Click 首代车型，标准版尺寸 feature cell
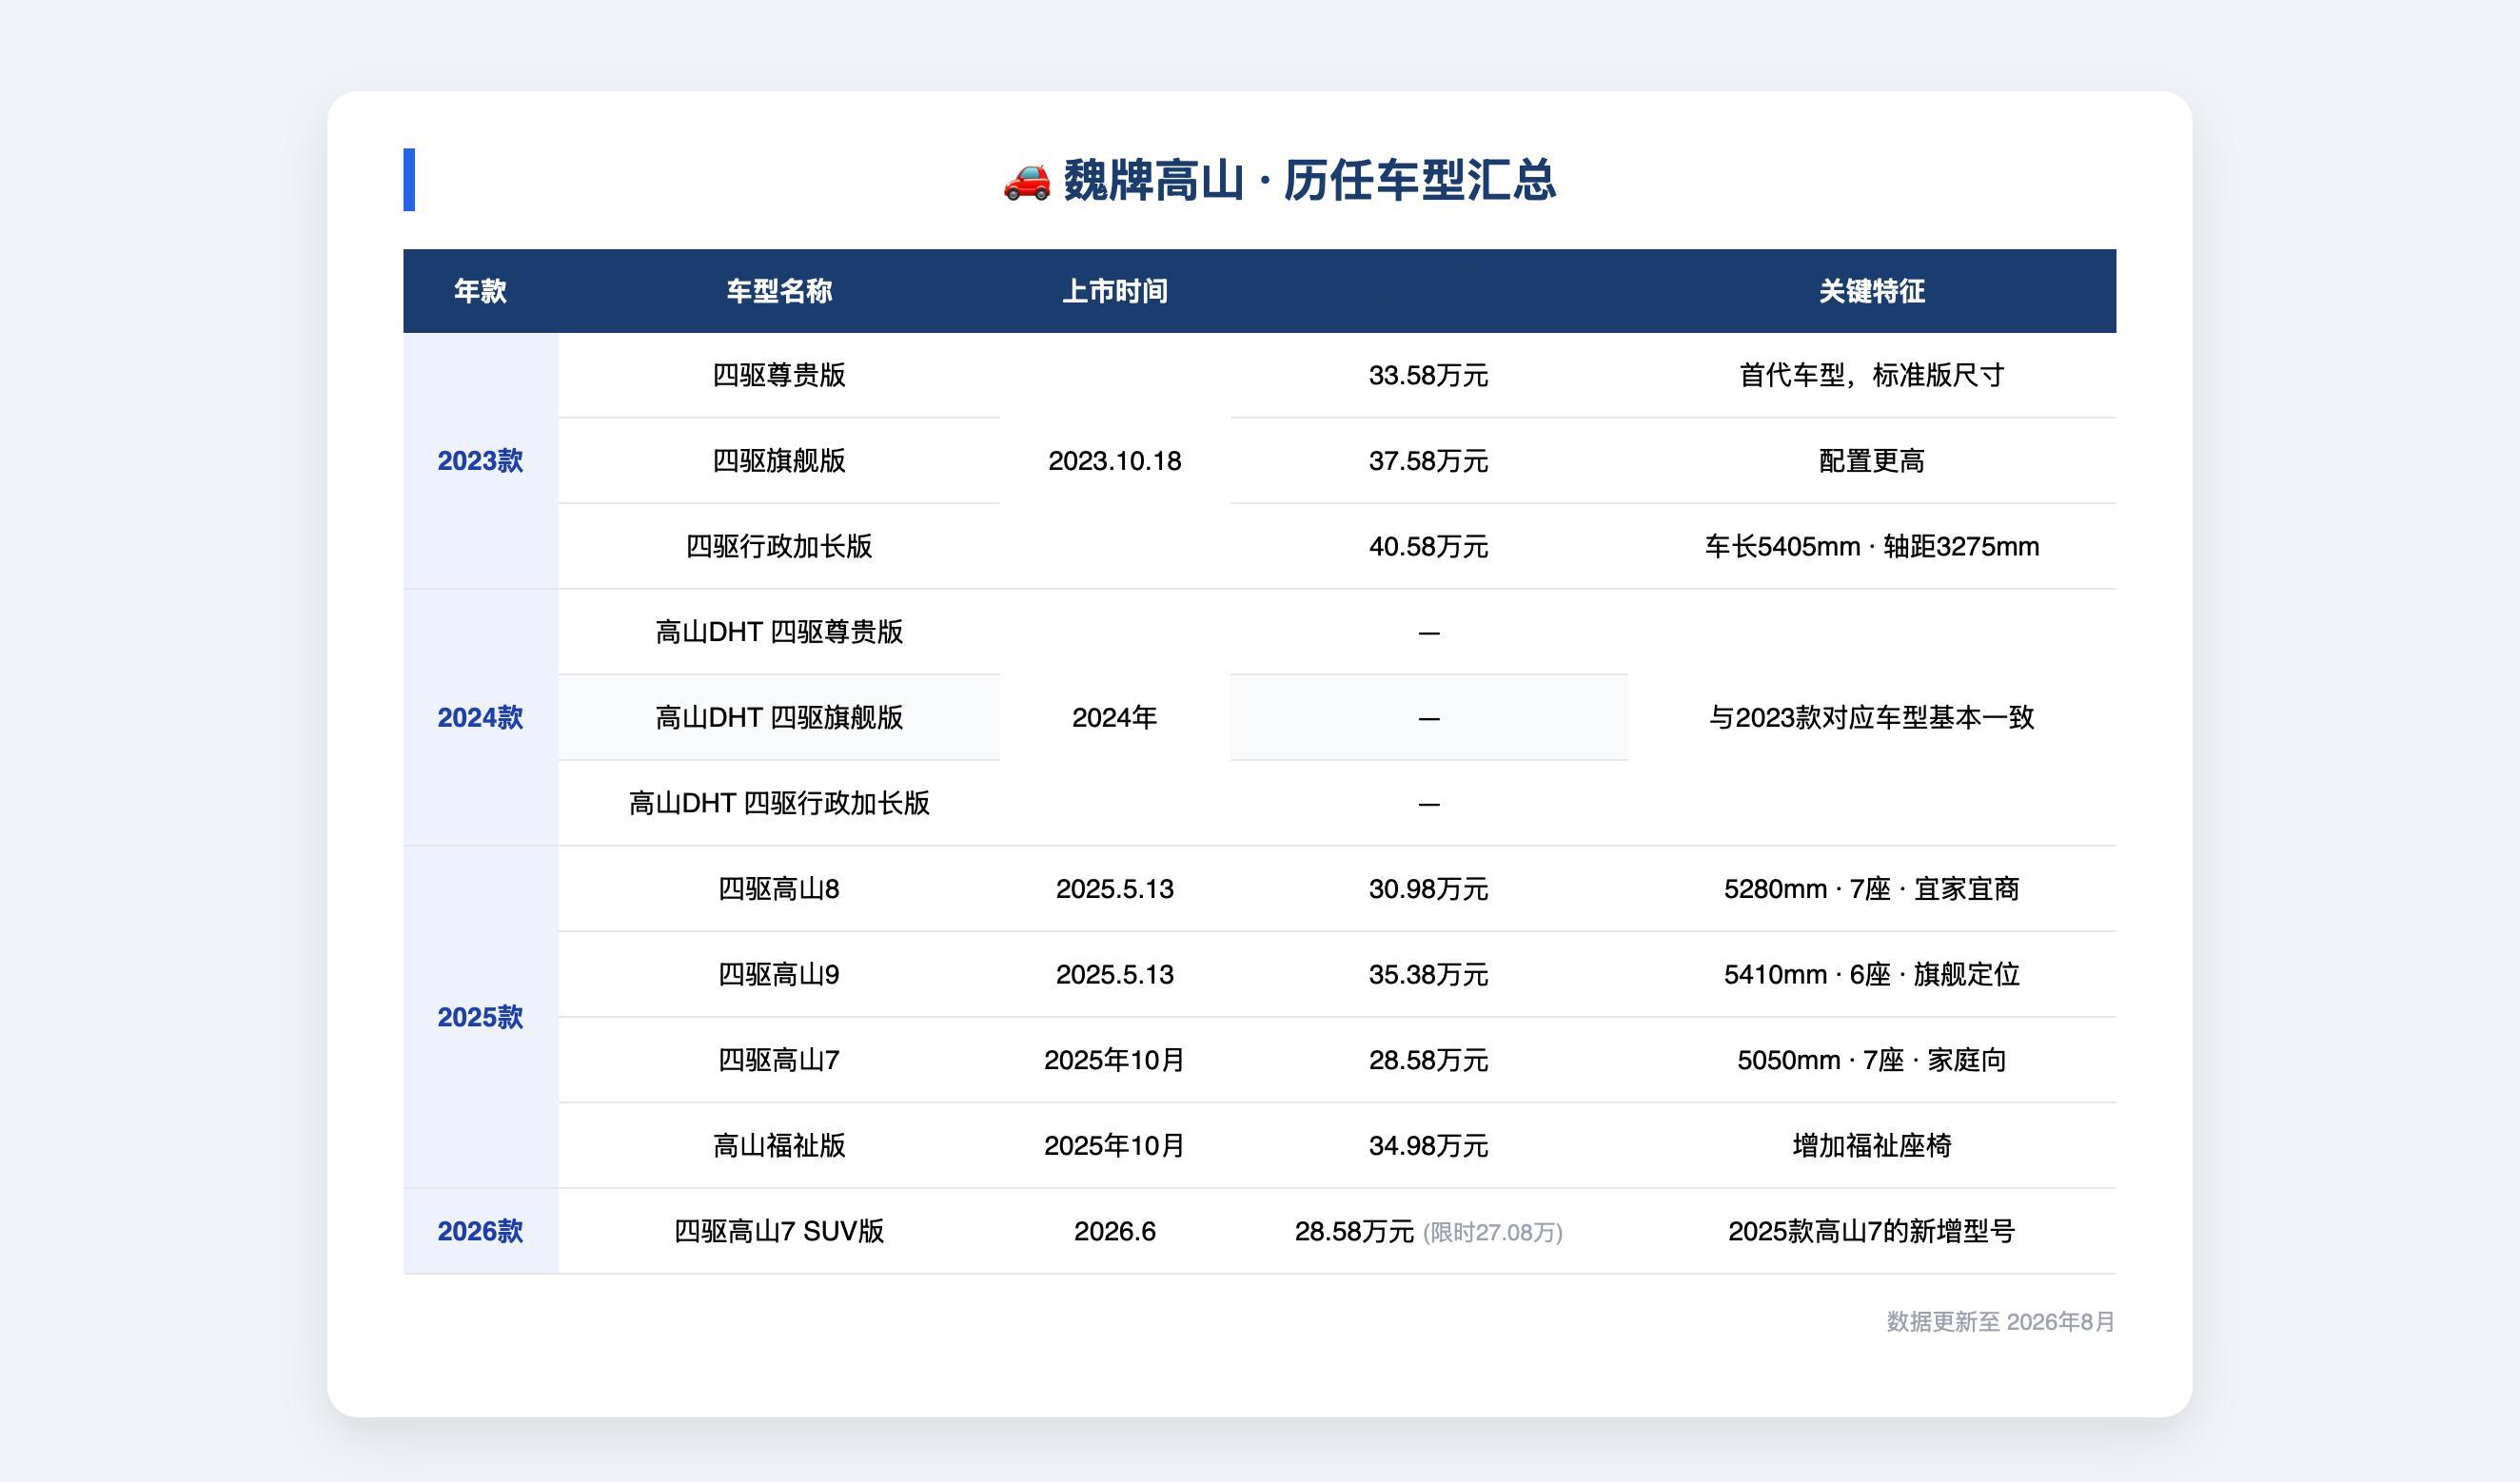Screen dimensions: 2520x1482 click(1871, 375)
